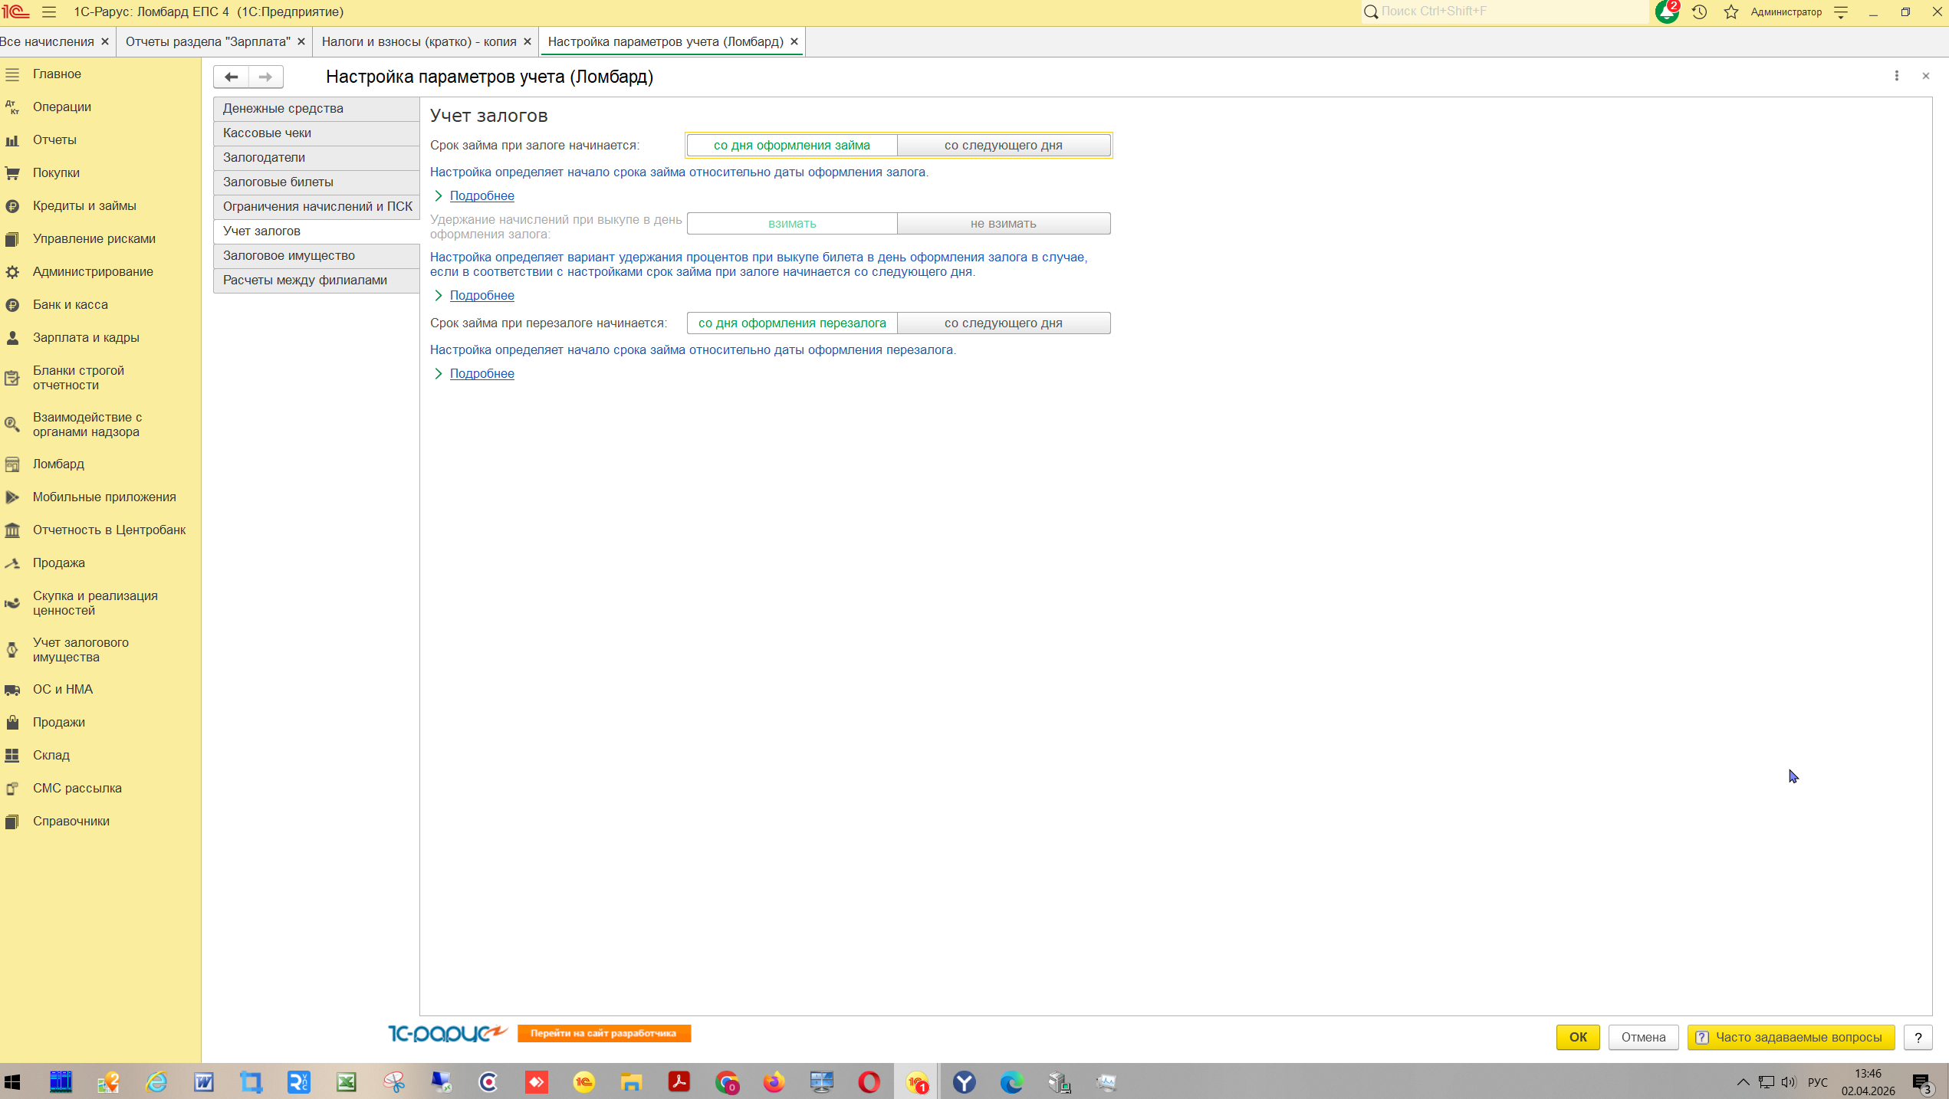The image size is (1949, 1099).
Task: Open the main hamburger menu icon
Action: [49, 11]
